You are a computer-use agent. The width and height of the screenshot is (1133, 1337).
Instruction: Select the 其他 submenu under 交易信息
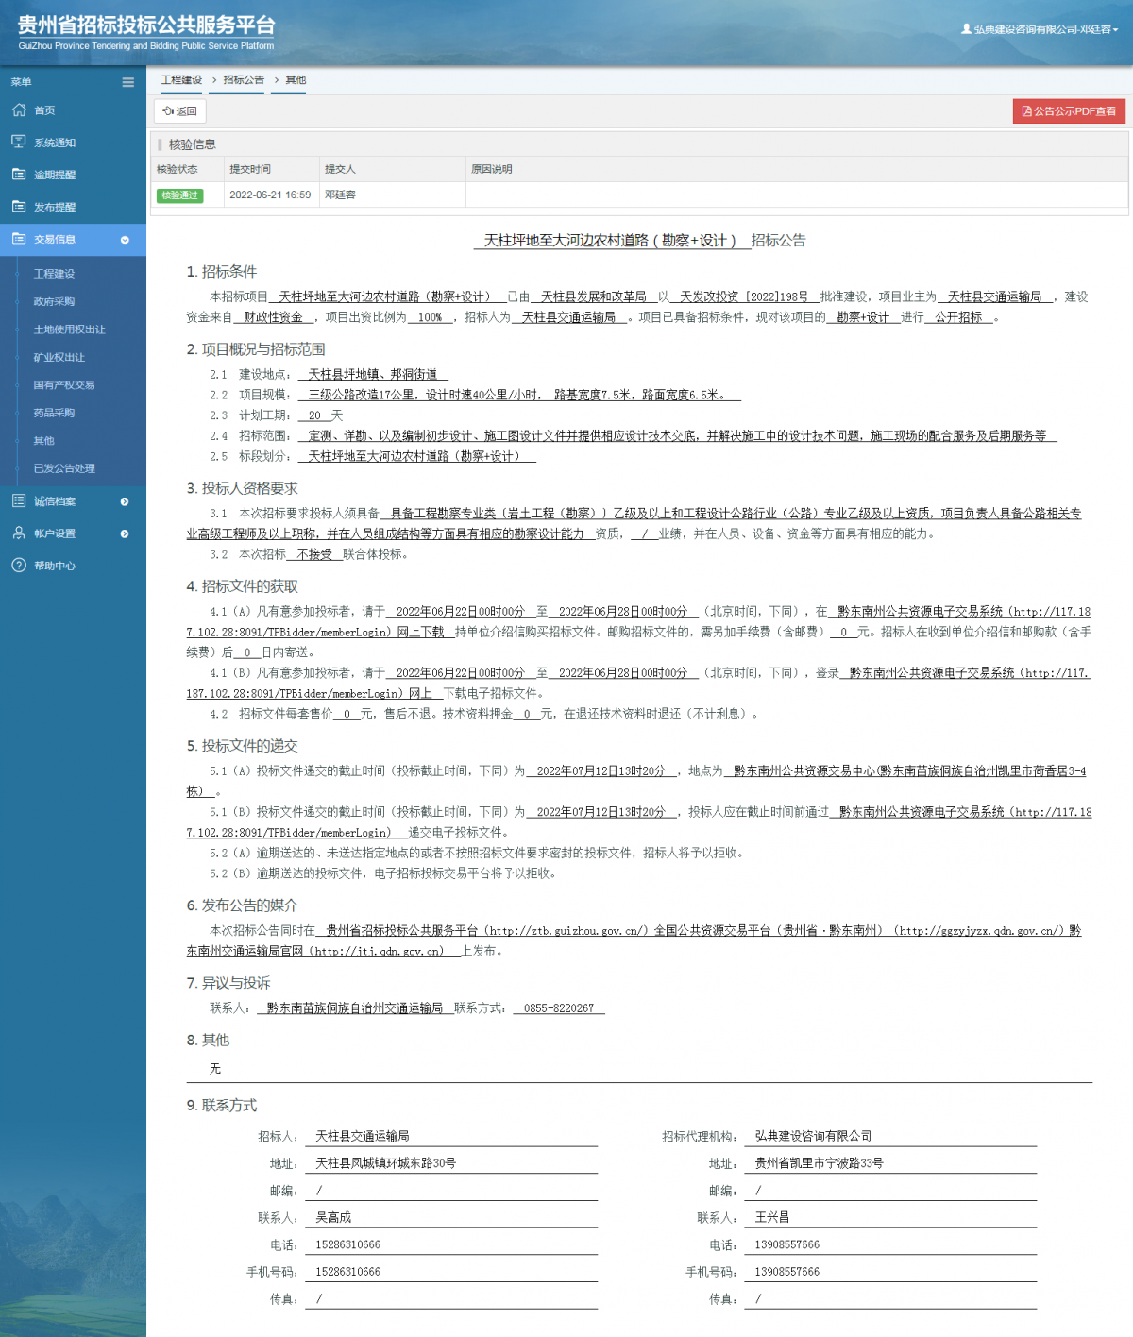[43, 440]
